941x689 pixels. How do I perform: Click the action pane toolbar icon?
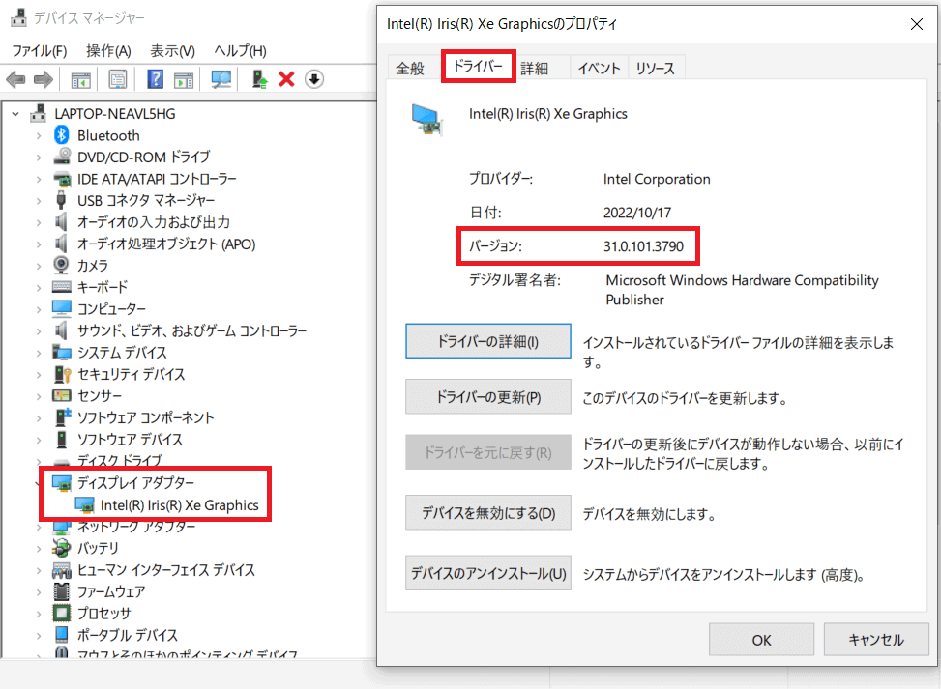point(184,79)
